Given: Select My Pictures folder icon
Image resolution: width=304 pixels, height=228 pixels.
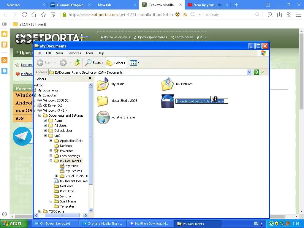Looking at the screenshot, I should pos(167,84).
